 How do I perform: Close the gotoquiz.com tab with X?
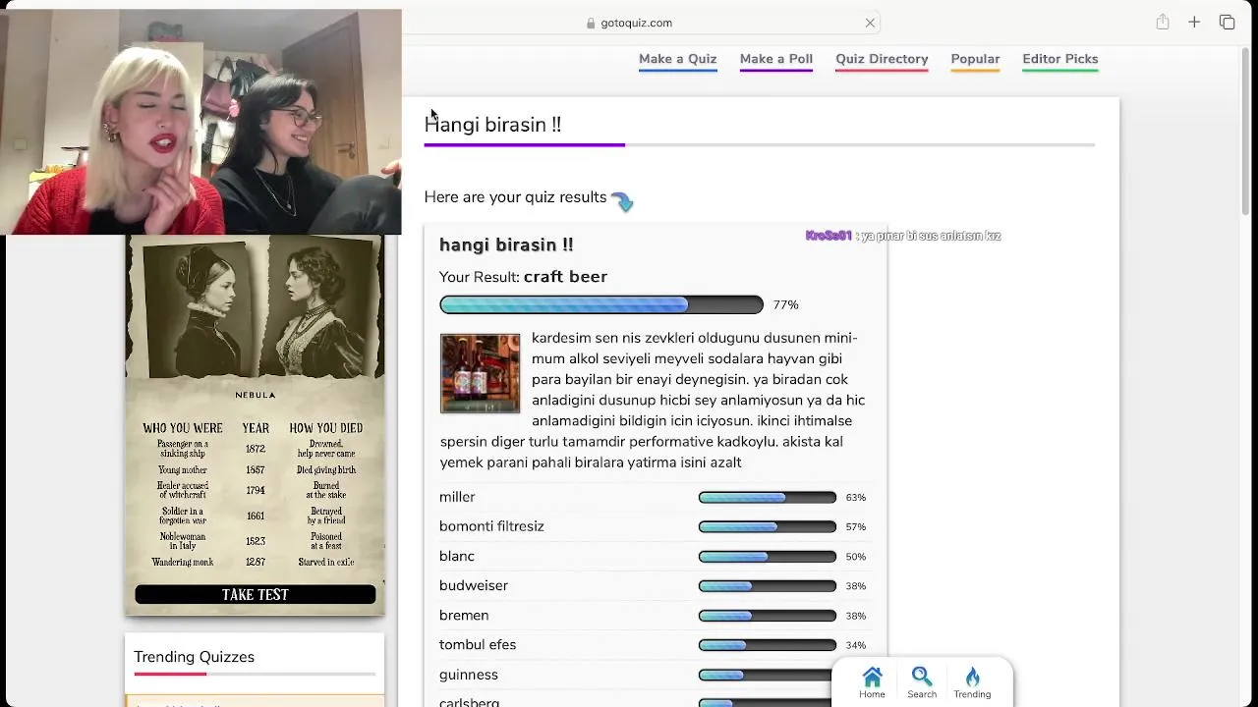(x=870, y=23)
